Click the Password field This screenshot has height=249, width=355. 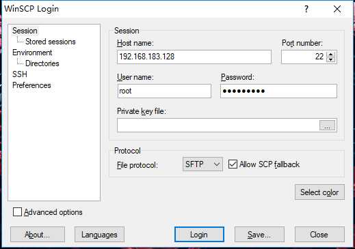click(x=278, y=91)
